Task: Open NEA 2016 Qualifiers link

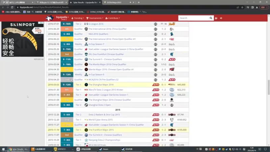Action: point(98,34)
